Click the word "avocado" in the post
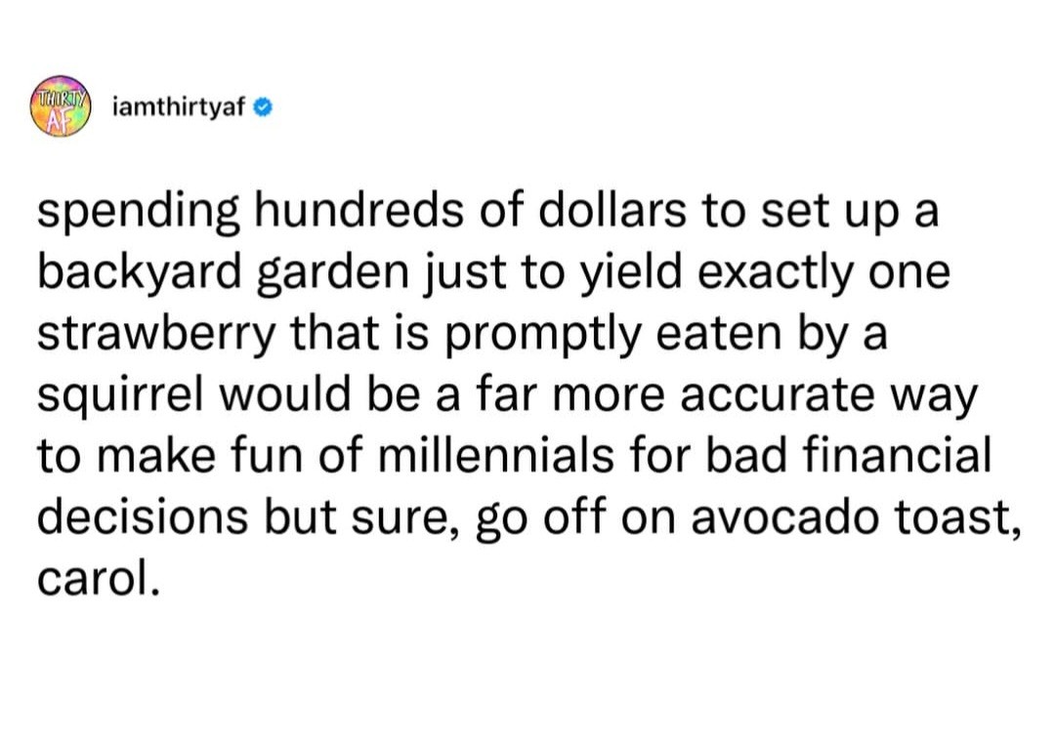1055x739 pixels. pos(785,517)
